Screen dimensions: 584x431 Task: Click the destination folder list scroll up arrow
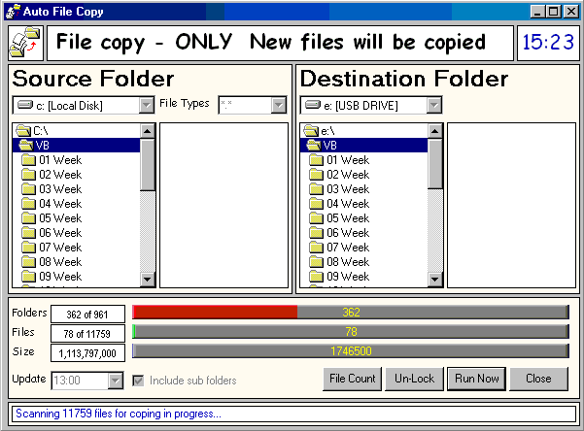(x=435, y=130)
